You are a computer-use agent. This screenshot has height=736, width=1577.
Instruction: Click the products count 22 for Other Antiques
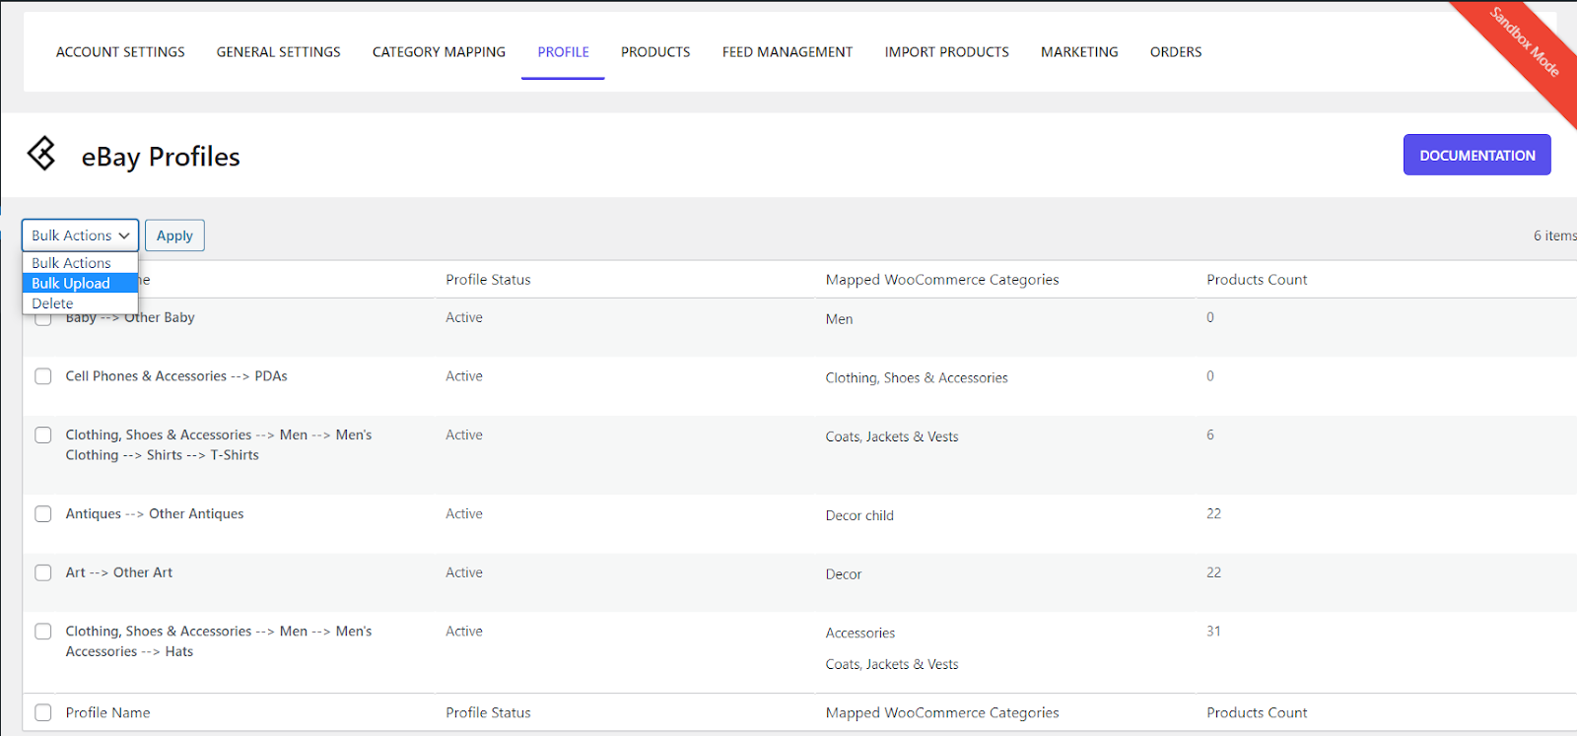(1213, 513)
